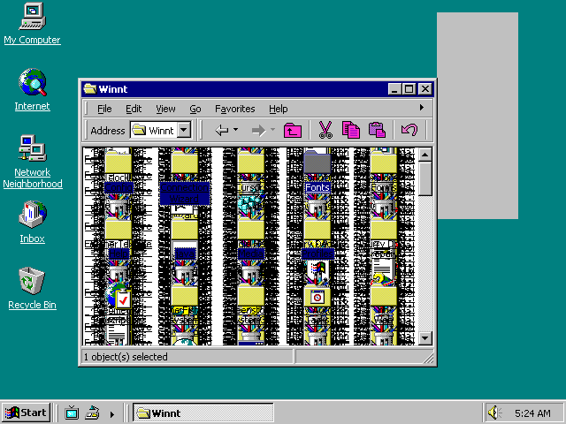
Task: Open the Address bar dropdown arrow
Action: coord(184,130)
